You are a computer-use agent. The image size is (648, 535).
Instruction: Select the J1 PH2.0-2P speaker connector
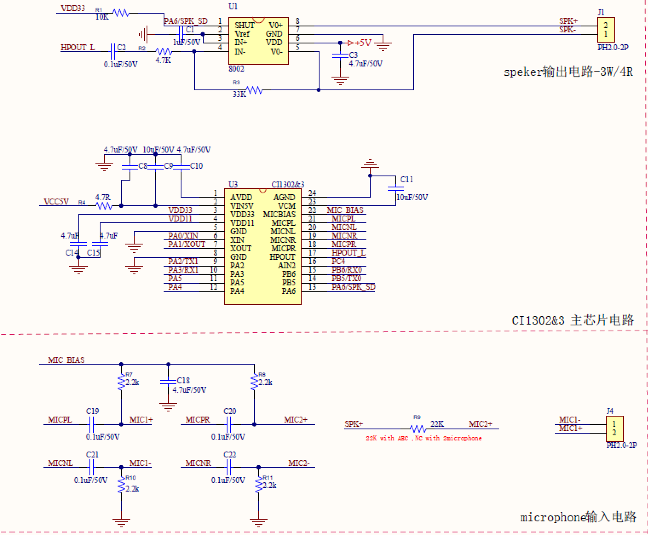pos(605,30)
